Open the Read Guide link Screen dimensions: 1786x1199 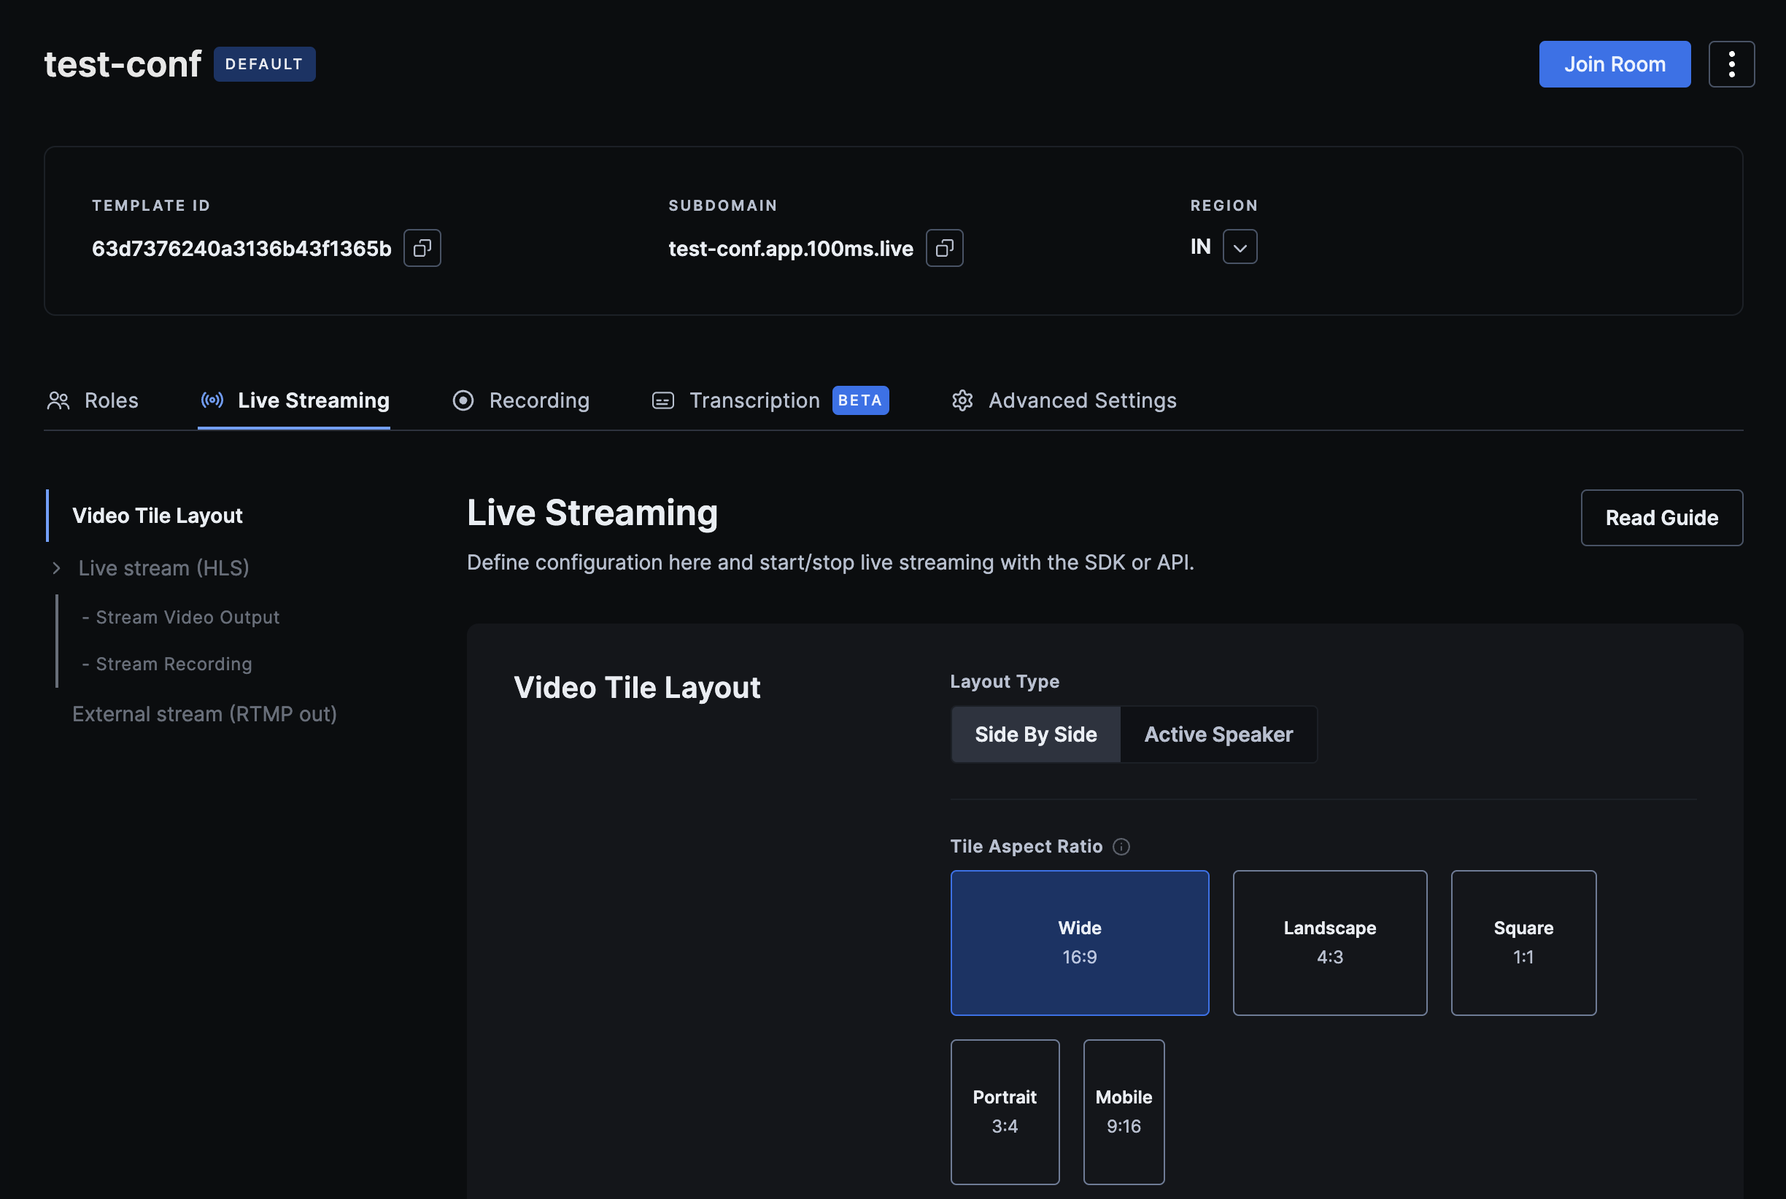1661,518
